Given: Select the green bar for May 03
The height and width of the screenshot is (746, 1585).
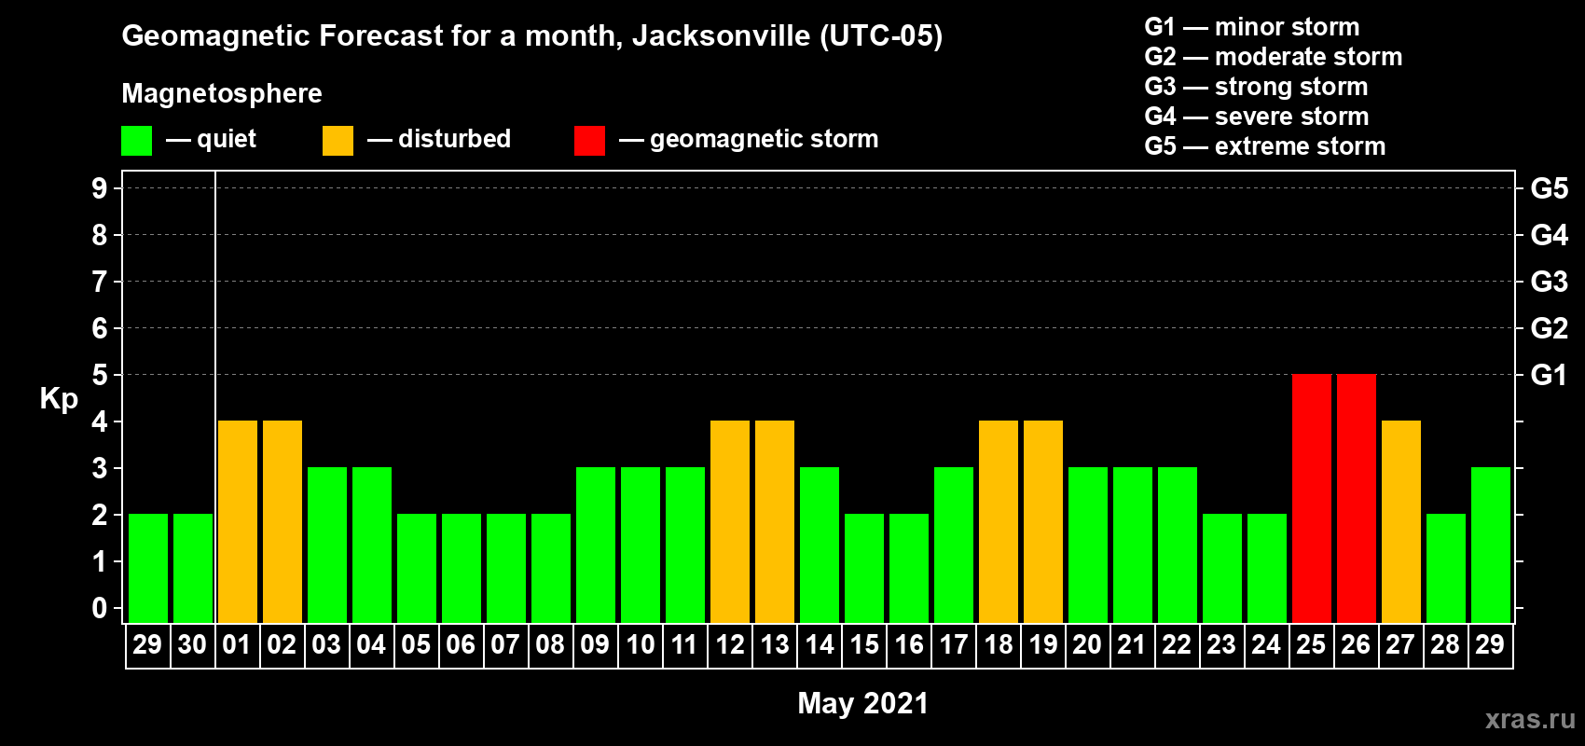Looking at the screenshot, I should coord(327,546).
